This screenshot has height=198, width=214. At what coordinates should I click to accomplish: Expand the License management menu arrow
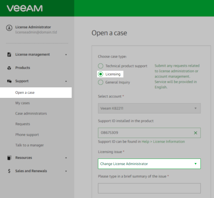click(x=66, y=55)
